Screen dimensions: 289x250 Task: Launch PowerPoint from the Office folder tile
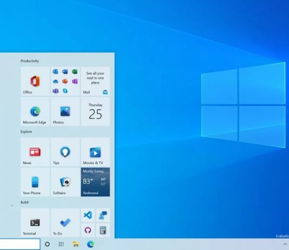65,81
